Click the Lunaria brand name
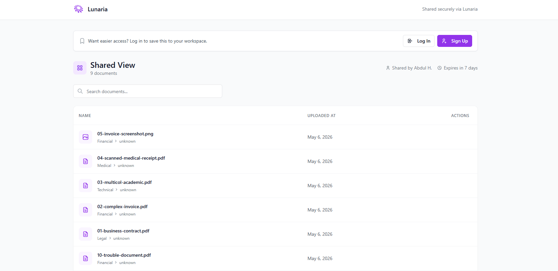The width and height of the screenshot is (558, 271). tap(97, 9)
